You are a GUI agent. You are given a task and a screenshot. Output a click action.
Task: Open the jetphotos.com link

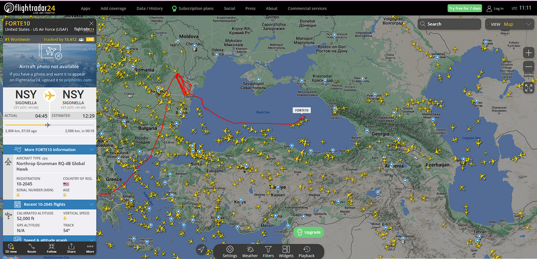(x=78, y=80)
